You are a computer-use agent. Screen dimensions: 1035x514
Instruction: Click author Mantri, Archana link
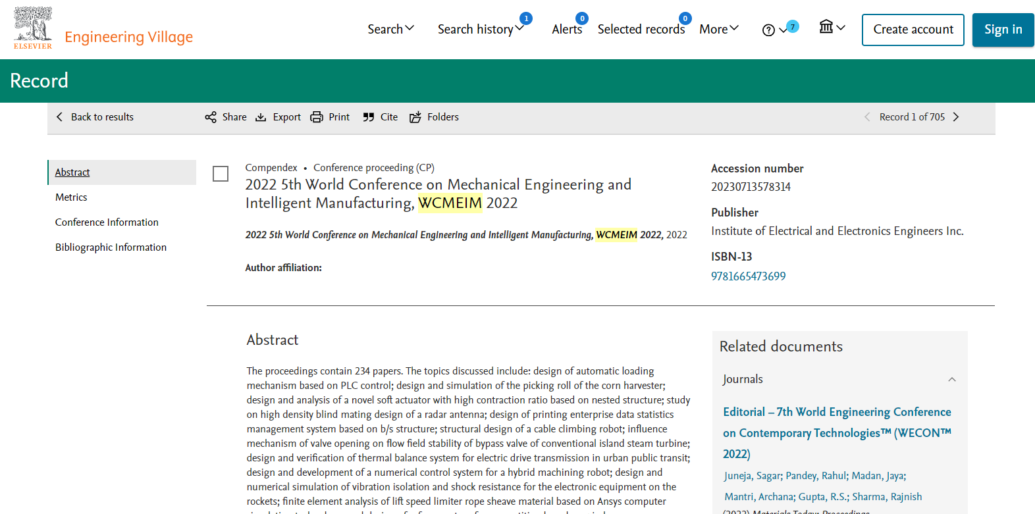pos(760,497)
